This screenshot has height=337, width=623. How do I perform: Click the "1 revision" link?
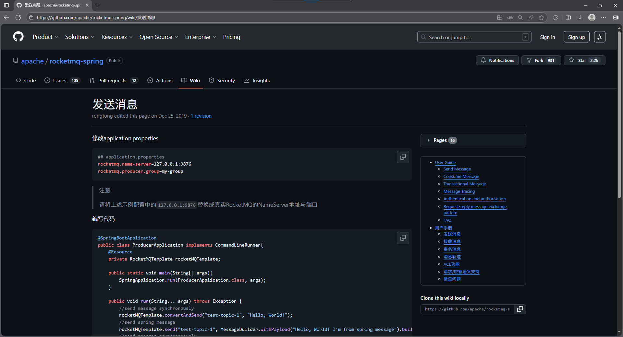coord(201,116)
